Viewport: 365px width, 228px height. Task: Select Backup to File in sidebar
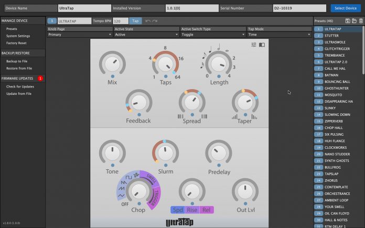(x=17, y=61)
